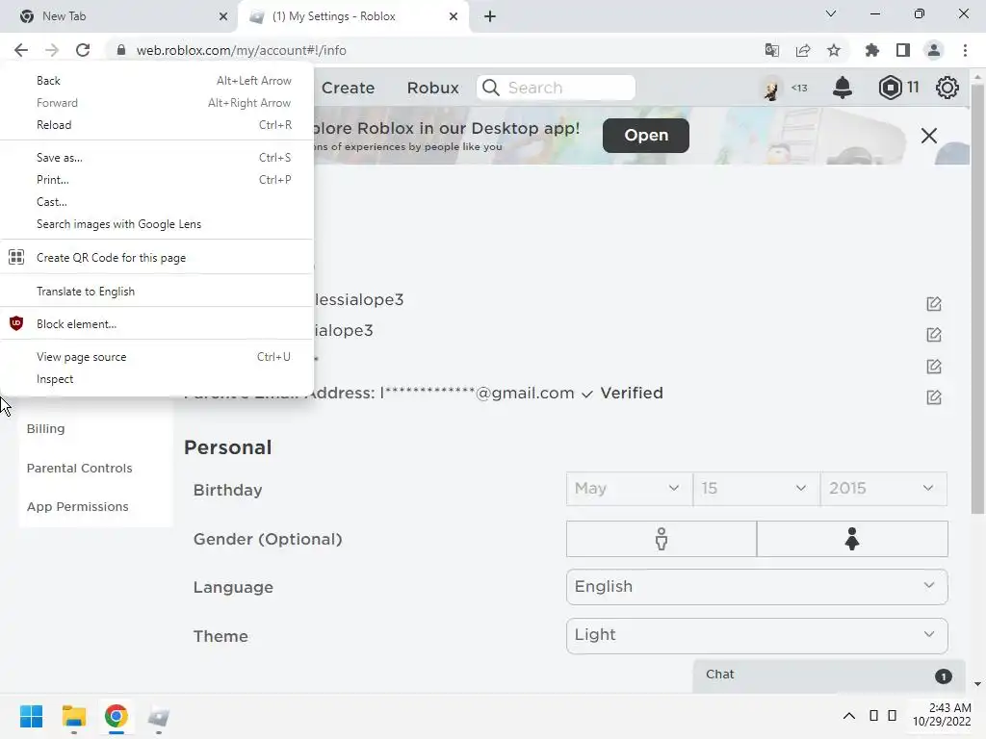This screenshot has width=986, height=739.
Task: Bookmark this page with the star icon
Action: click(x=834, y=50)
